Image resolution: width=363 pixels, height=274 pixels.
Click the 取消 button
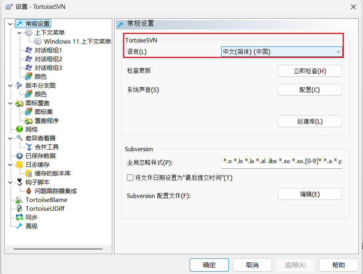252,265
